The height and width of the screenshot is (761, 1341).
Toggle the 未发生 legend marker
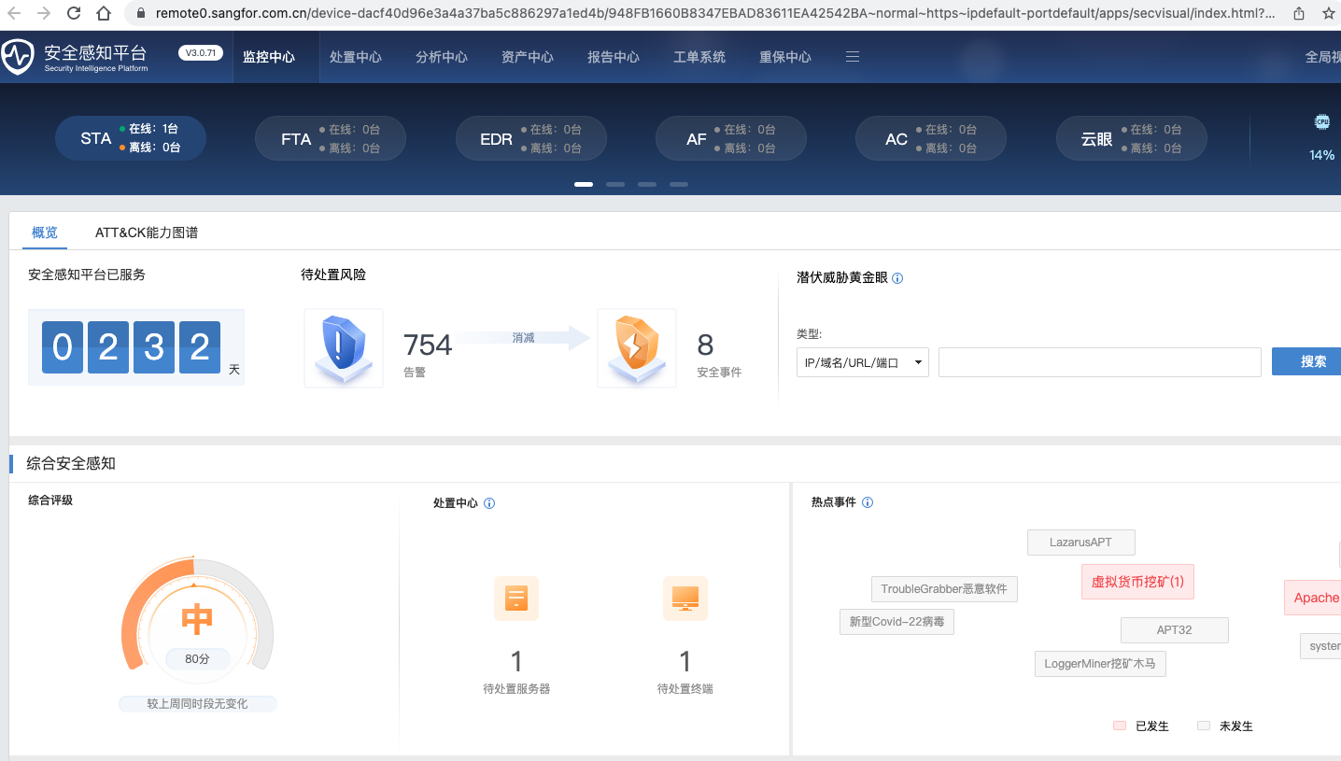tap(1203, 726)
